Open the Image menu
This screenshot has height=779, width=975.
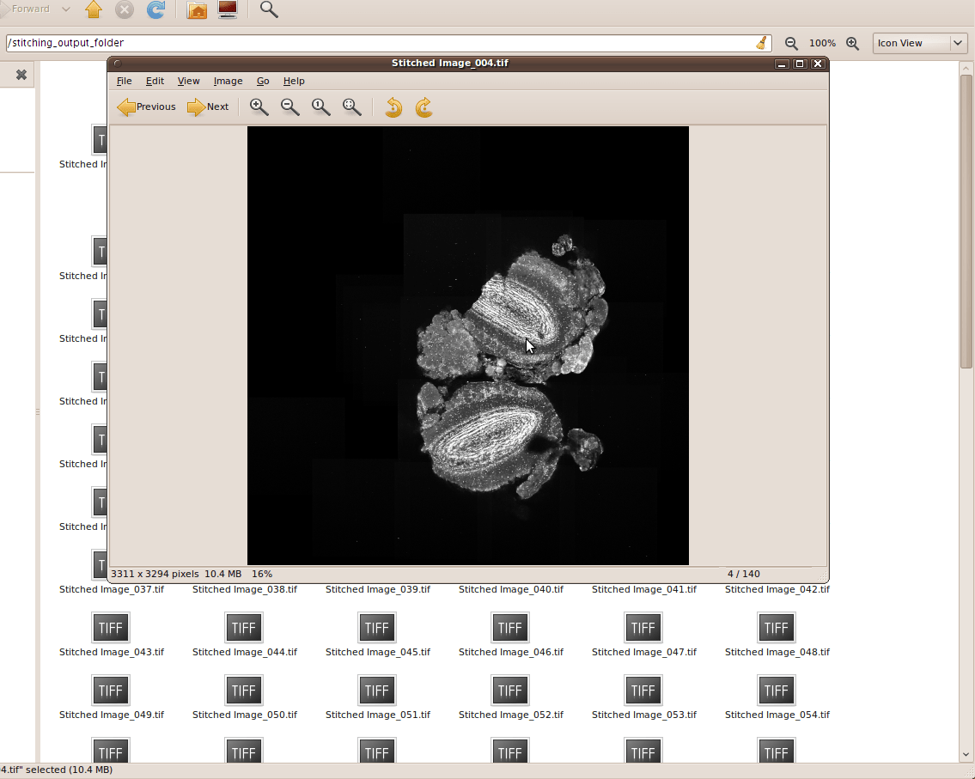[228, 81]
